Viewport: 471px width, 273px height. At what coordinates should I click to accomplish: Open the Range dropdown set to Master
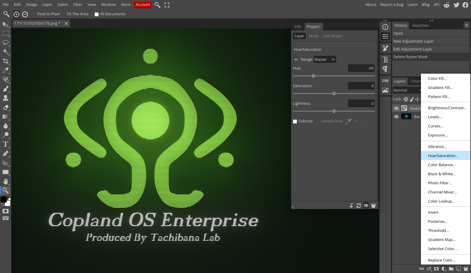pyautogui.click(x=325, y=59)
